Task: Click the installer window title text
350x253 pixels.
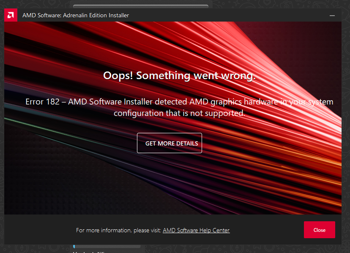Action: click(76, 15)
